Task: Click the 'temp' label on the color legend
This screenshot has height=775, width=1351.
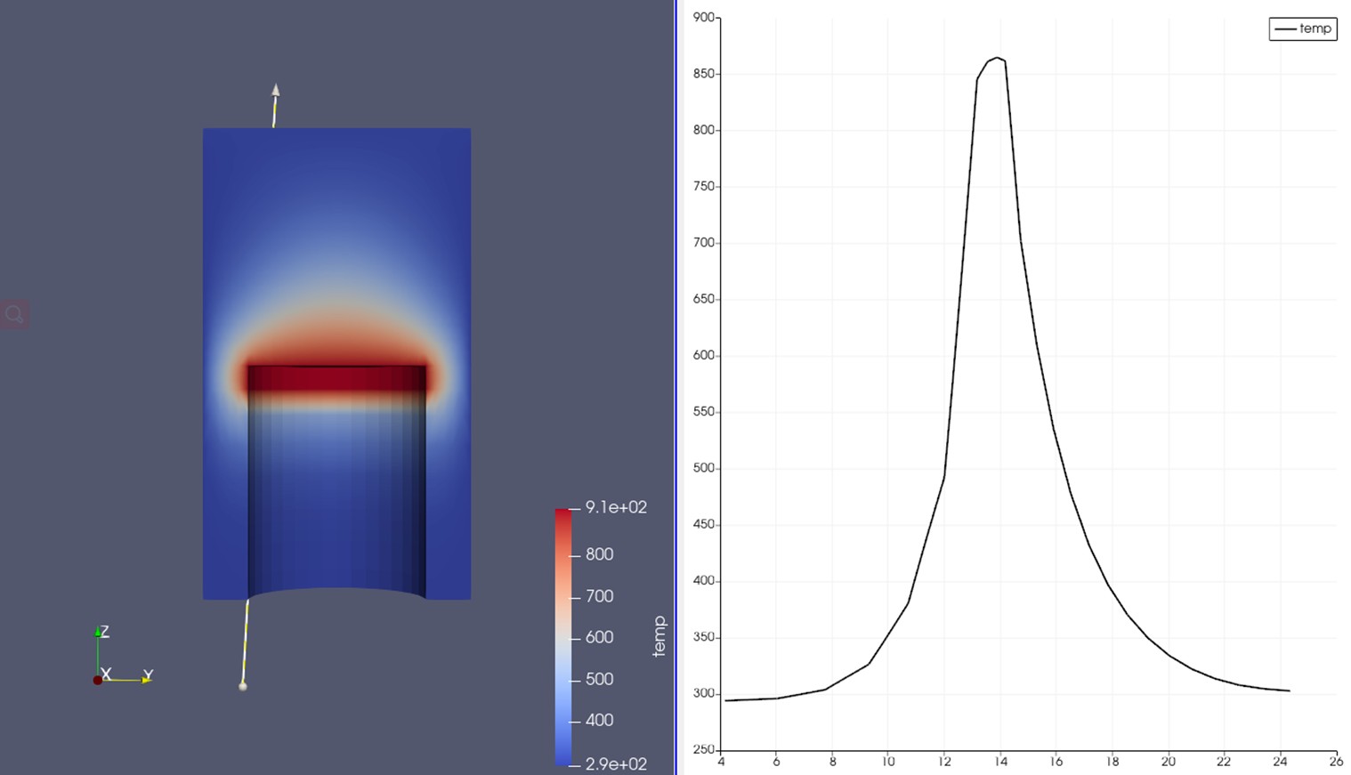Action: (659, 635)
